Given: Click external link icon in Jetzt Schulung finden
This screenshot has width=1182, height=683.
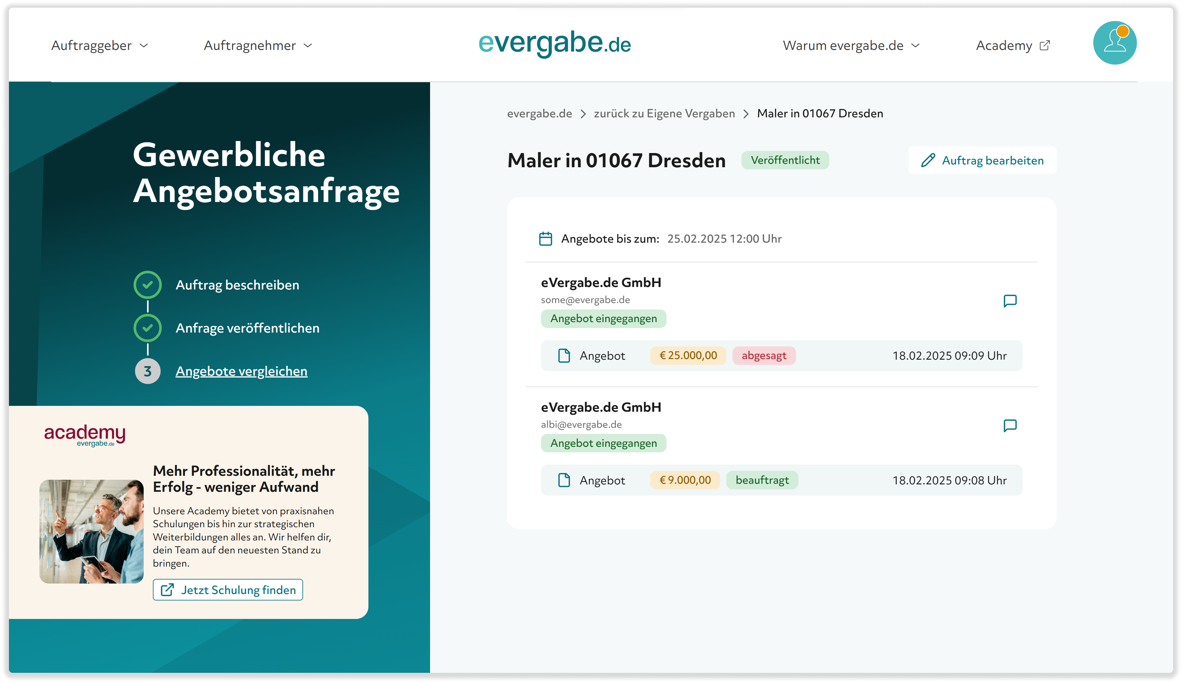Looking at the screenshot, I should coord(167,590).
